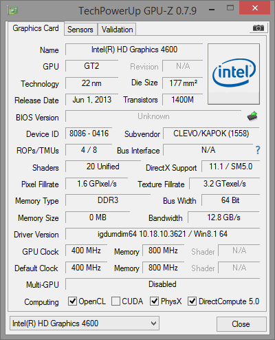275x340 pixels.
Task: Click the GPU selector dropdown arrow
Action: [x=153, y=323]
